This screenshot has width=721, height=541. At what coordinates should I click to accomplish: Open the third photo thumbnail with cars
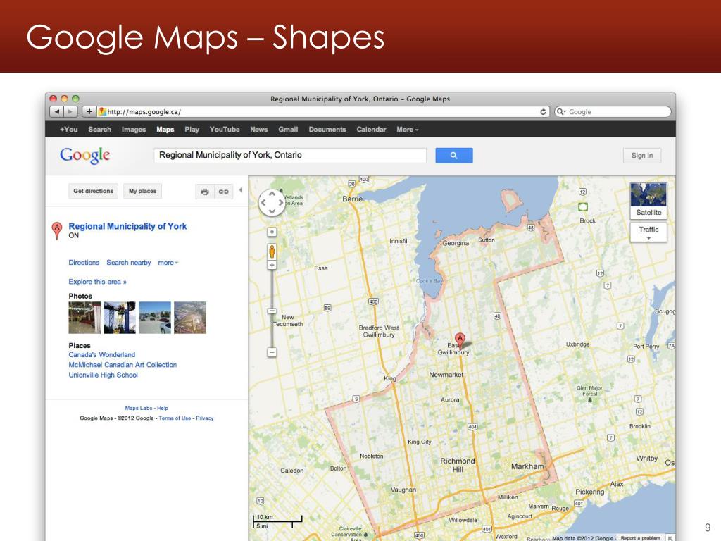pyautogui.click(x=155, y=318)
